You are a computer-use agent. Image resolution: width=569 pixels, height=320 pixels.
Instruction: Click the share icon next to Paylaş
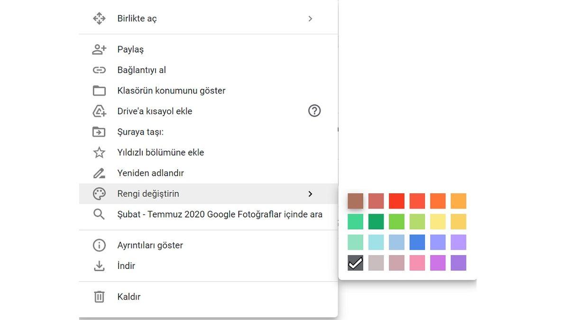(x=99, y=49)
